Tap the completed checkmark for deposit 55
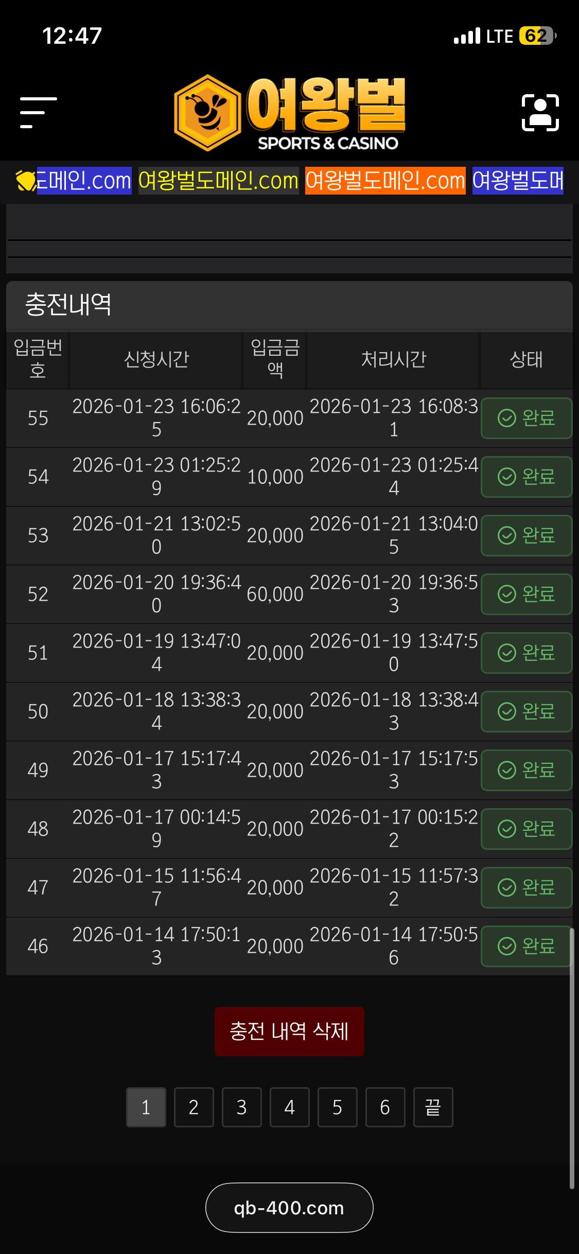 507,418
